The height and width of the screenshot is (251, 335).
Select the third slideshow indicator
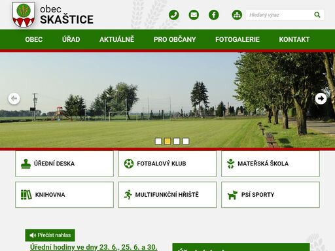click(177, 141)
